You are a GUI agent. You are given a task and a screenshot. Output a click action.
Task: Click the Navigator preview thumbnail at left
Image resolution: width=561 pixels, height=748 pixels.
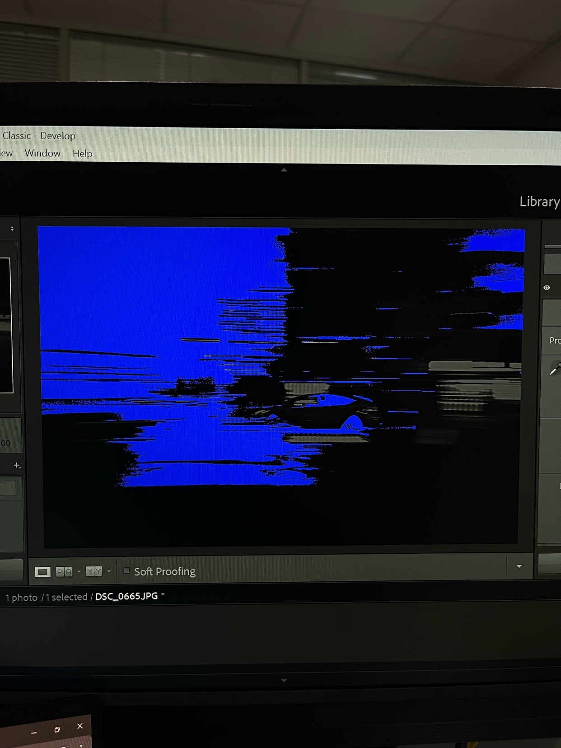[5, 325]
